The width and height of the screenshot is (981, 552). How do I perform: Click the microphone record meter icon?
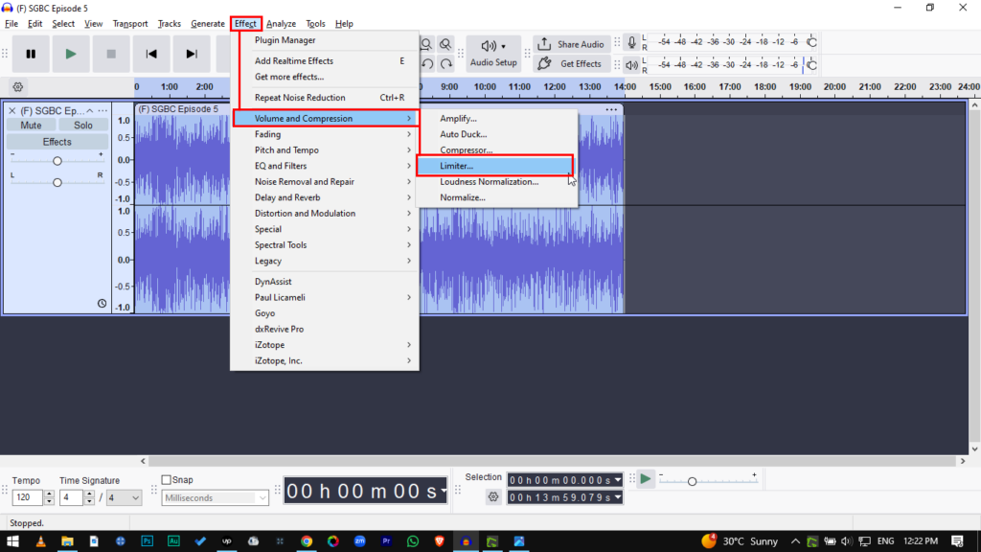(631, 43)
